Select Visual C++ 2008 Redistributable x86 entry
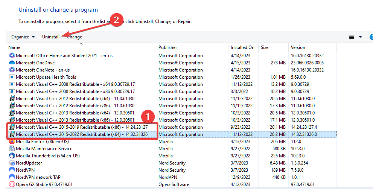The width and height of the screenshot is (373, 189). (x=75, y=91)
